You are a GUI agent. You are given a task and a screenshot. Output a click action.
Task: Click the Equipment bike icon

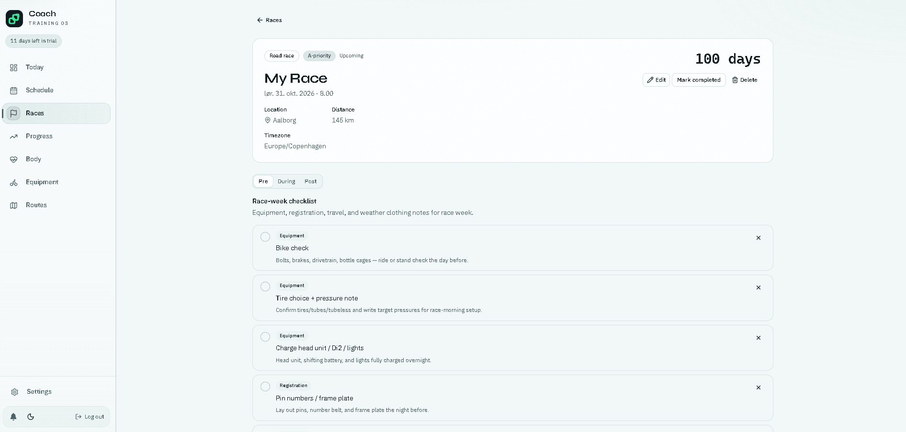click(14, 182)
